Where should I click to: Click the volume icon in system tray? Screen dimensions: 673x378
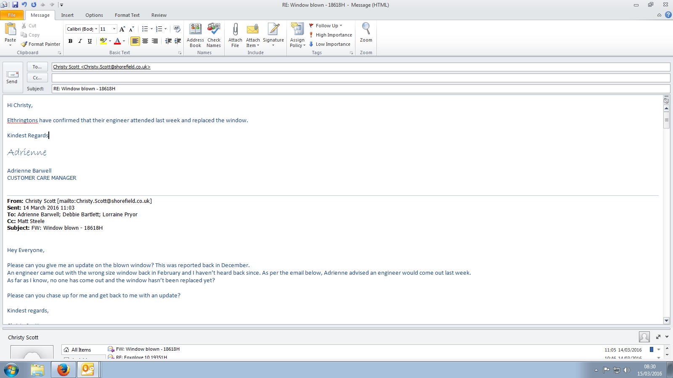click(x=627, y=370)
